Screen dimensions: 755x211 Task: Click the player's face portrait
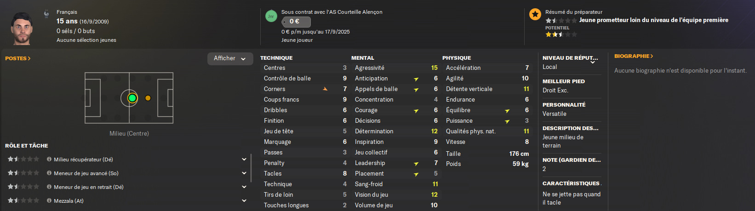pyautogui.click(x=21, y=29)
